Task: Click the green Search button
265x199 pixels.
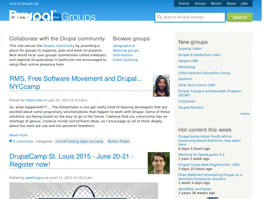Action: pos(240,17)
